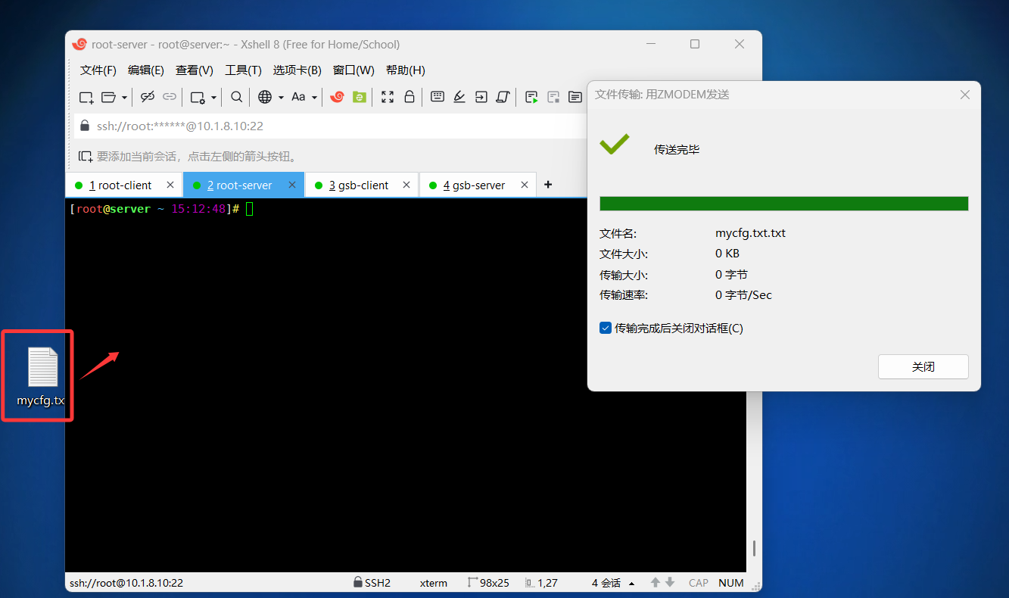
Task: Click the script scroll icon
Action: [503, 97]
